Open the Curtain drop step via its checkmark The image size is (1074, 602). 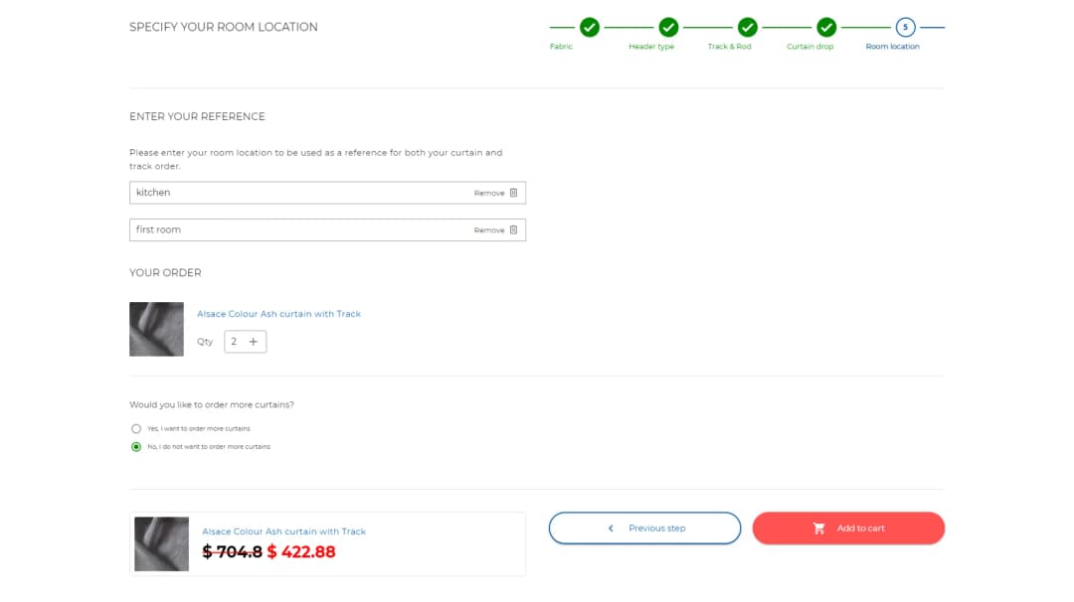824,29
